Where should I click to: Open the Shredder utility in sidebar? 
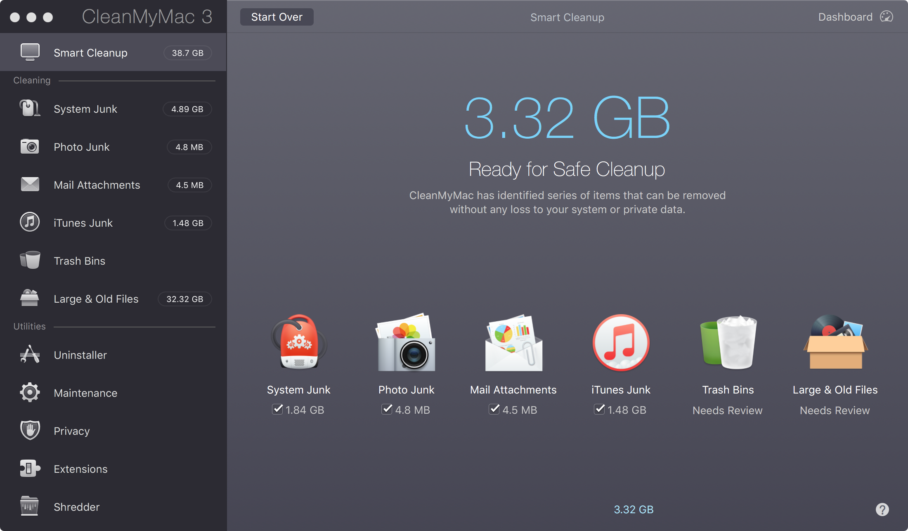coord(76,507)
